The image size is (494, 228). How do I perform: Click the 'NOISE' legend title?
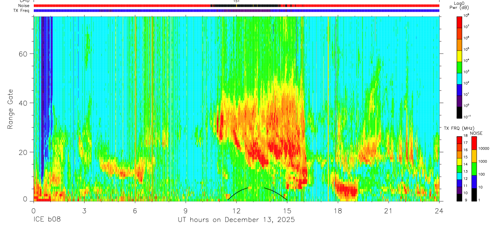(x=476, y=133)
